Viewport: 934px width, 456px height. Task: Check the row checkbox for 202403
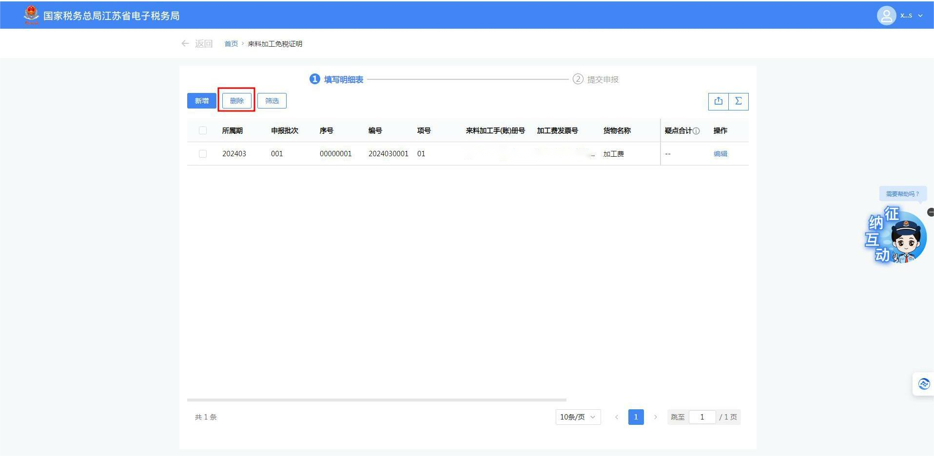pos(203,154)
